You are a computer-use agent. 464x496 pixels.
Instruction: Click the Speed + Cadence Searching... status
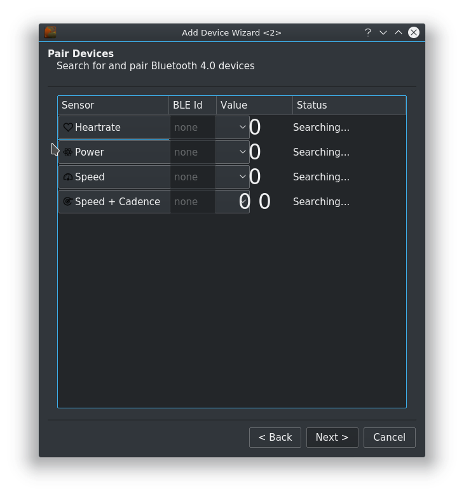click(321, 202)
